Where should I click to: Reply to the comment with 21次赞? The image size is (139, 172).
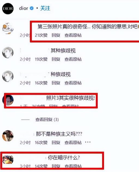point(56,35)
